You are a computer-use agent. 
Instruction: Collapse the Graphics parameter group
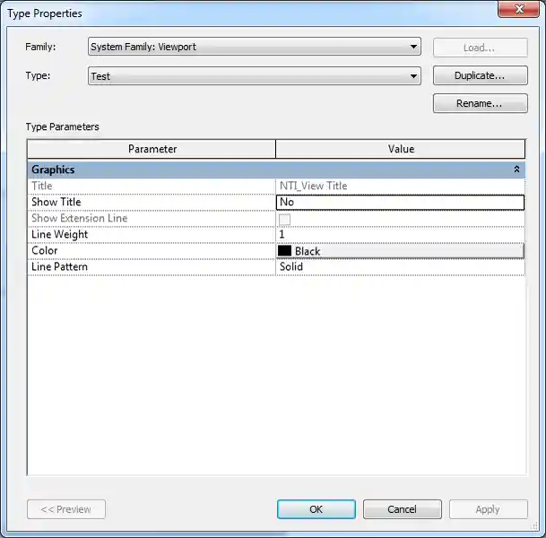(516, 169)
